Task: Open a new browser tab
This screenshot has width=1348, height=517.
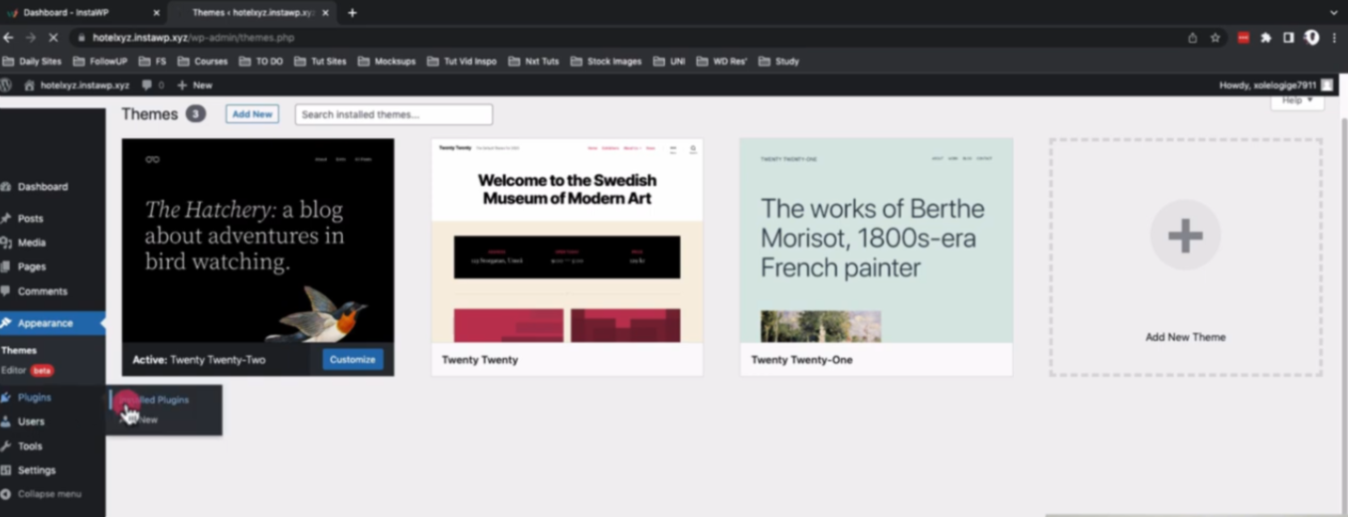Action: [352, 13]
